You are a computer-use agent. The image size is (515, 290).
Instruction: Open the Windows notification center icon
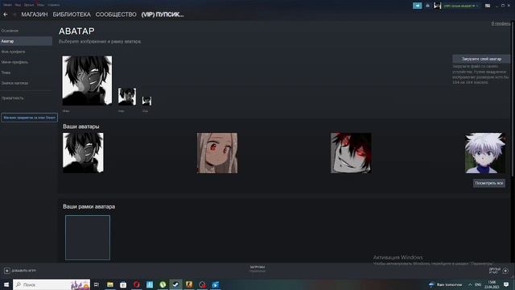pos(506,284)
